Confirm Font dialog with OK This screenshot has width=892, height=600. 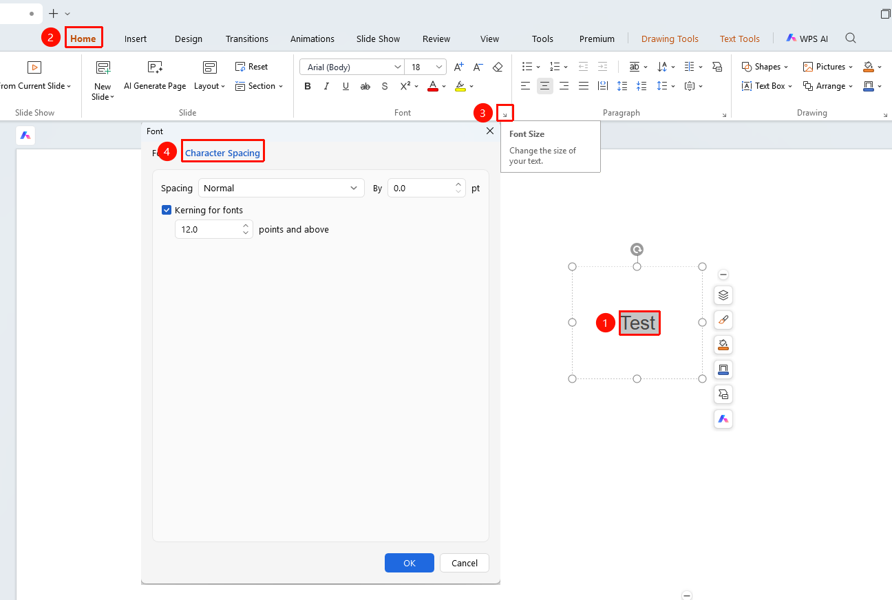(410, 563)
